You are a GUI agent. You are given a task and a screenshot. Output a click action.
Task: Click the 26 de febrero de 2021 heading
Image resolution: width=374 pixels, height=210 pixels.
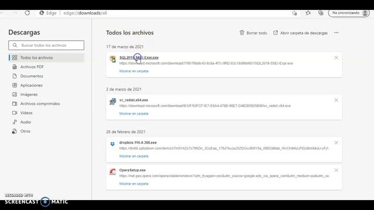(x=126, y=132)
